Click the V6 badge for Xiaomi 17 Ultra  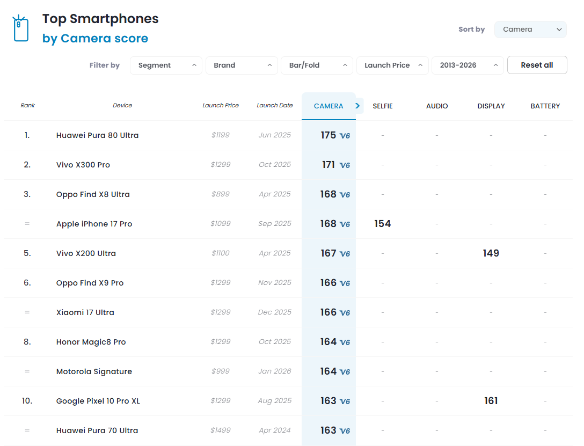click(x=345, y=313)
